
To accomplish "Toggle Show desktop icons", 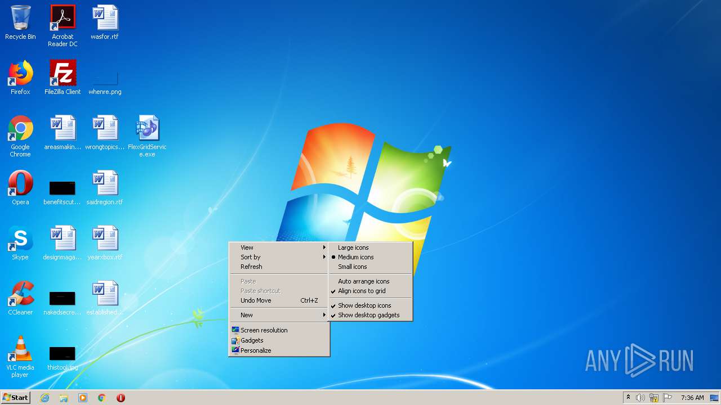I will pyautogui.click(x=371, y=305).
